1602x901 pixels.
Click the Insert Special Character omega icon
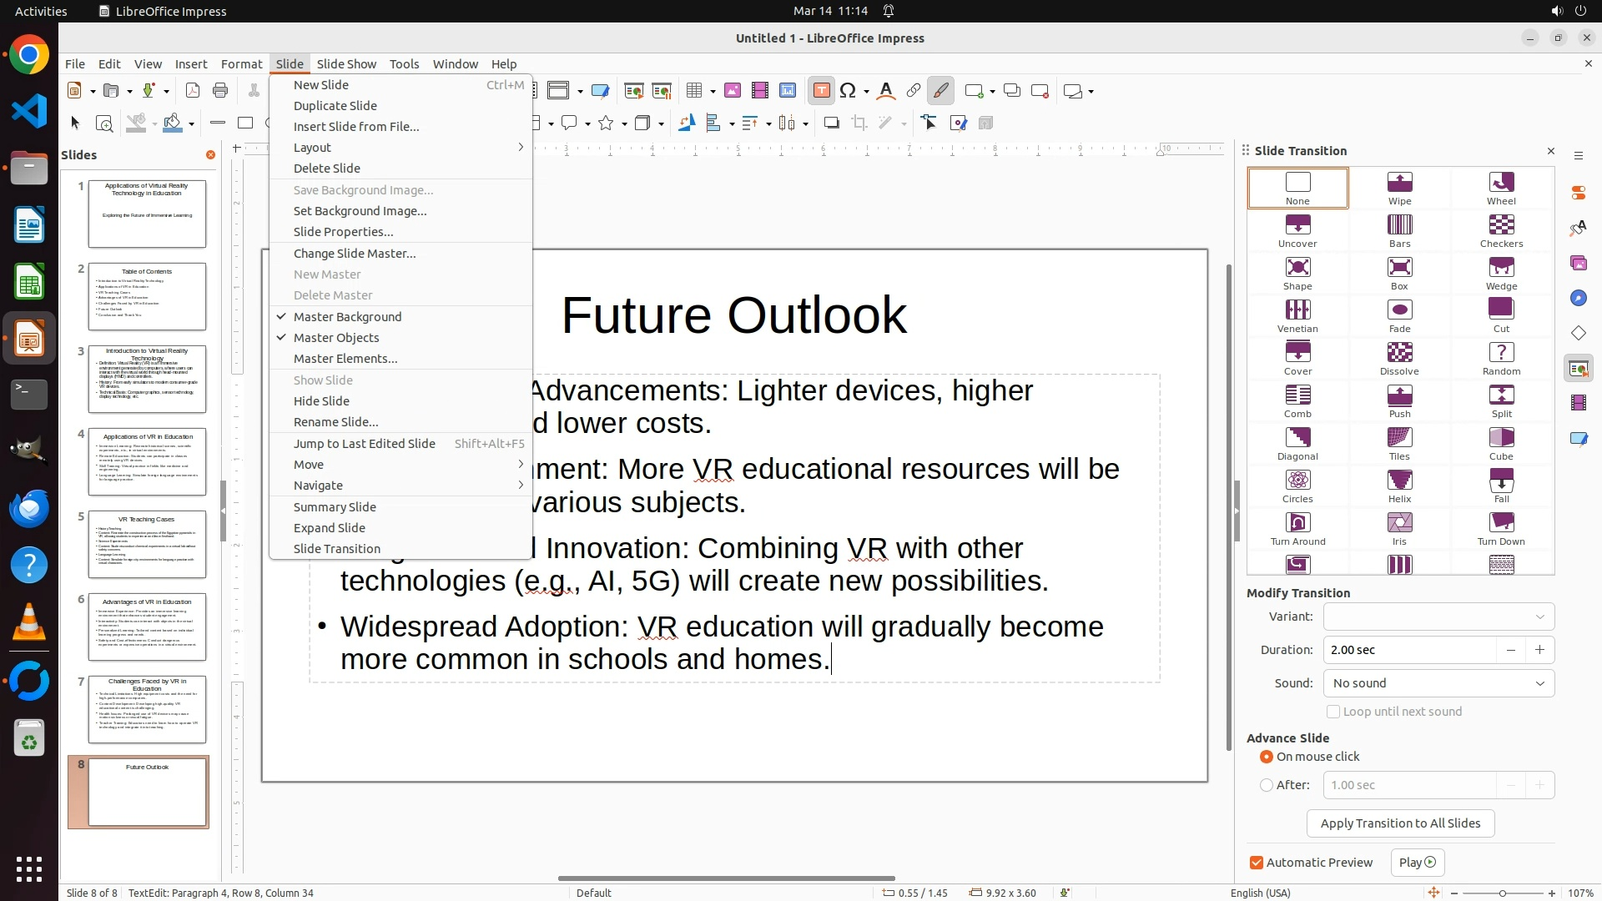[848, 91]
